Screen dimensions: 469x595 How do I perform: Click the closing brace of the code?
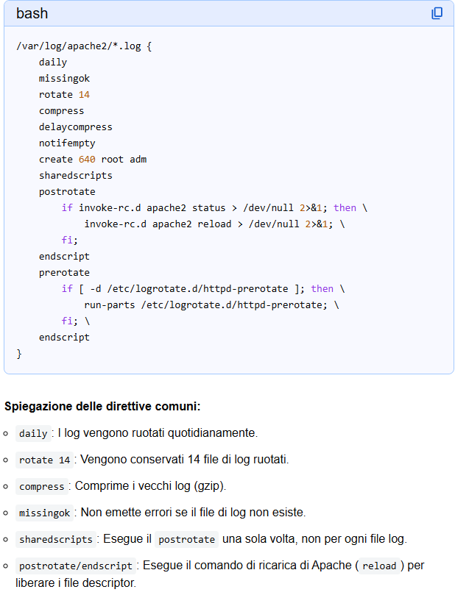(x=19, y=353)
